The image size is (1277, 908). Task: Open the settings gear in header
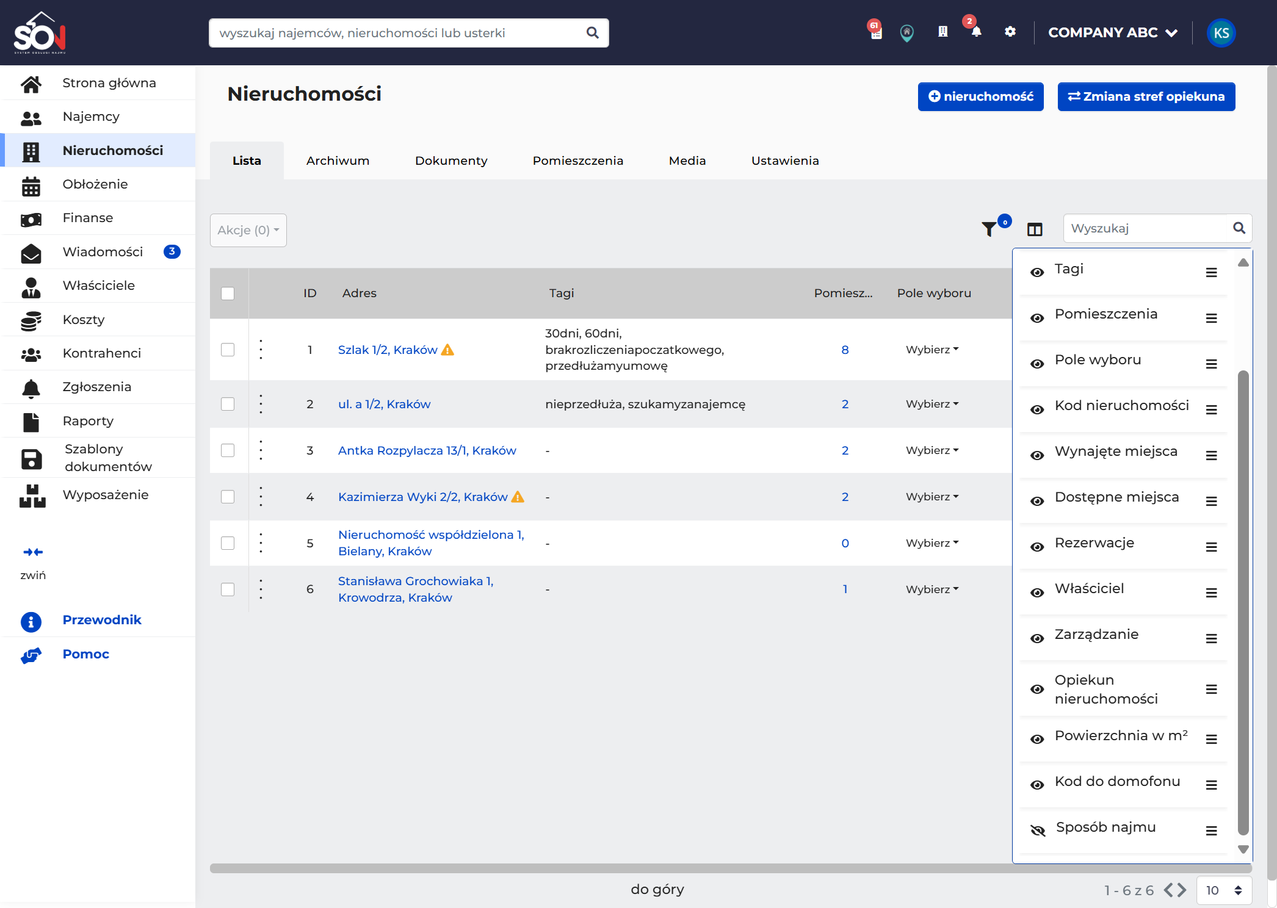(x=1010, y=32)
